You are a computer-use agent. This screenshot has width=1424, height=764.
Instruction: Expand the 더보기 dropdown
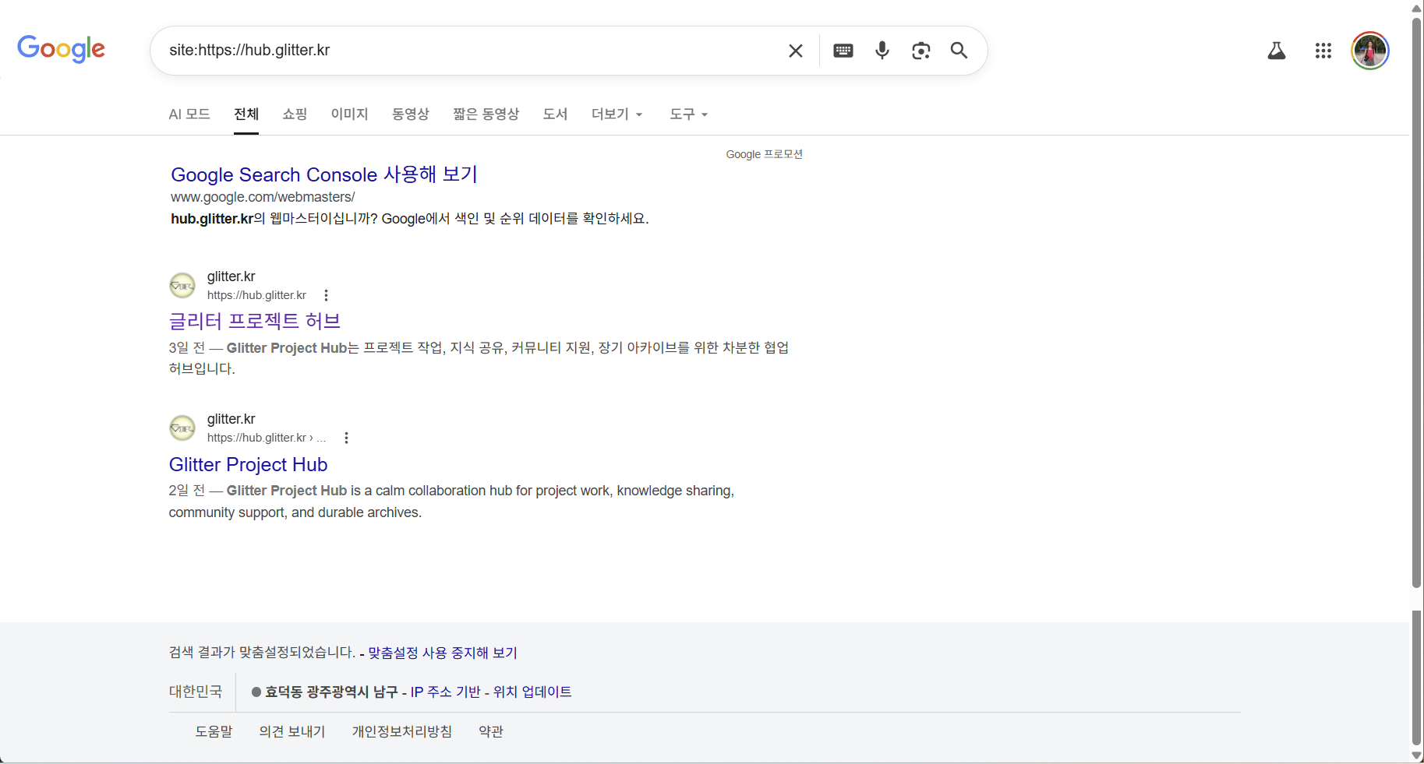[x=617, y=114]
